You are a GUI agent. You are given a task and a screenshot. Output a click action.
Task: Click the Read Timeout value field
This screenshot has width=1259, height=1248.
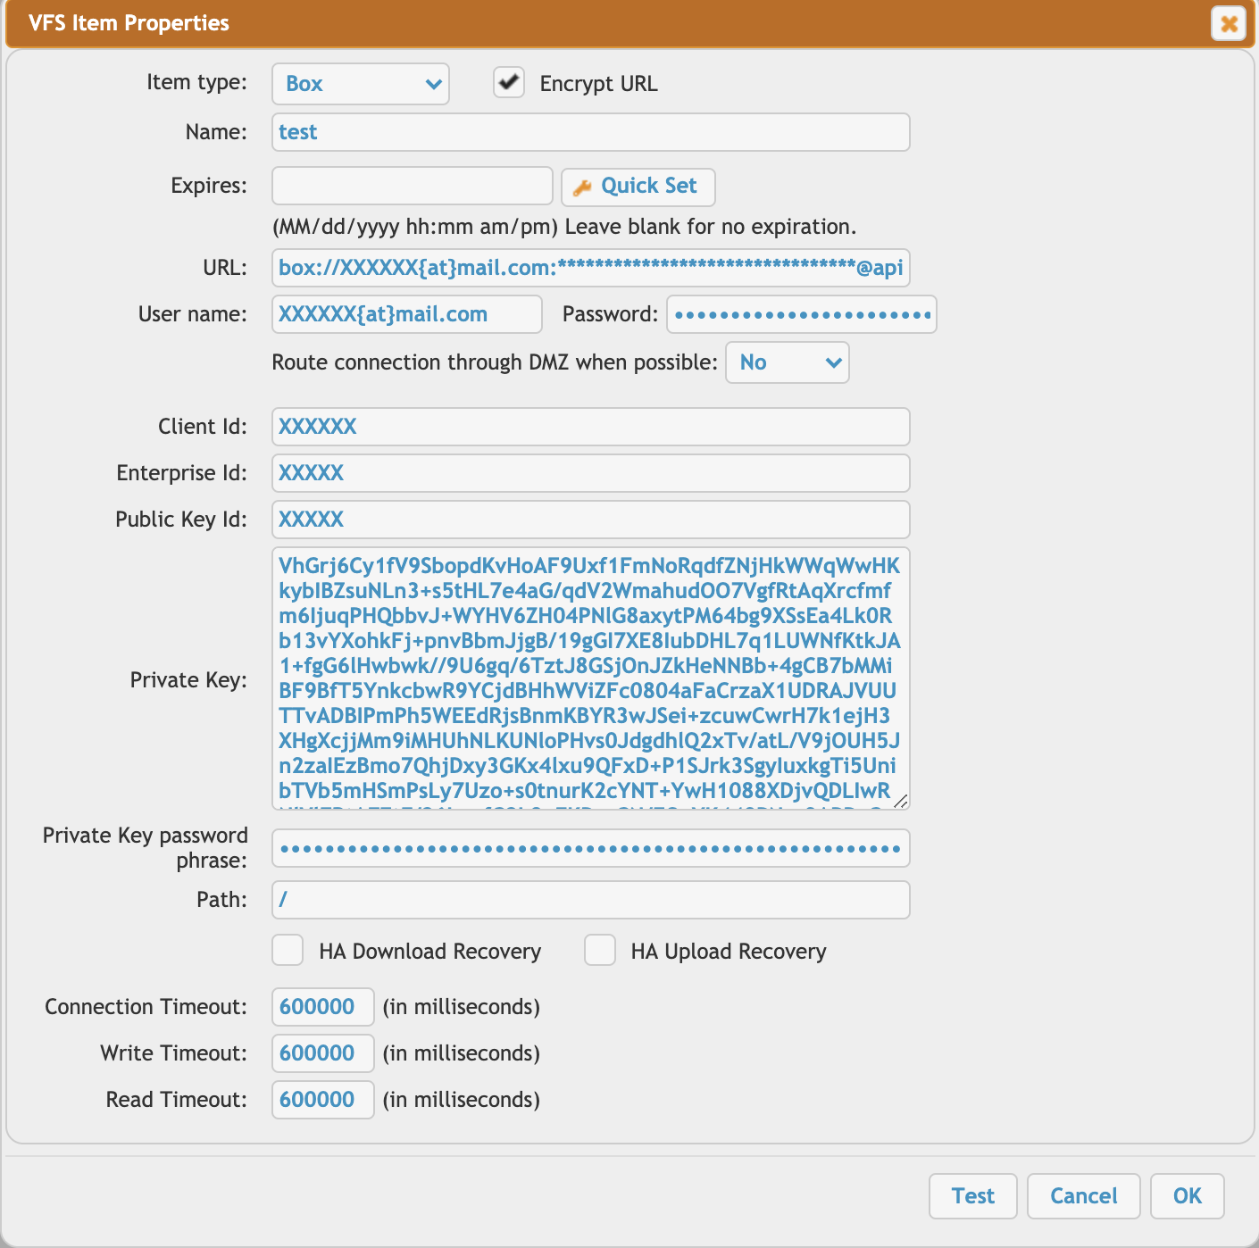tap(323, 1100)
